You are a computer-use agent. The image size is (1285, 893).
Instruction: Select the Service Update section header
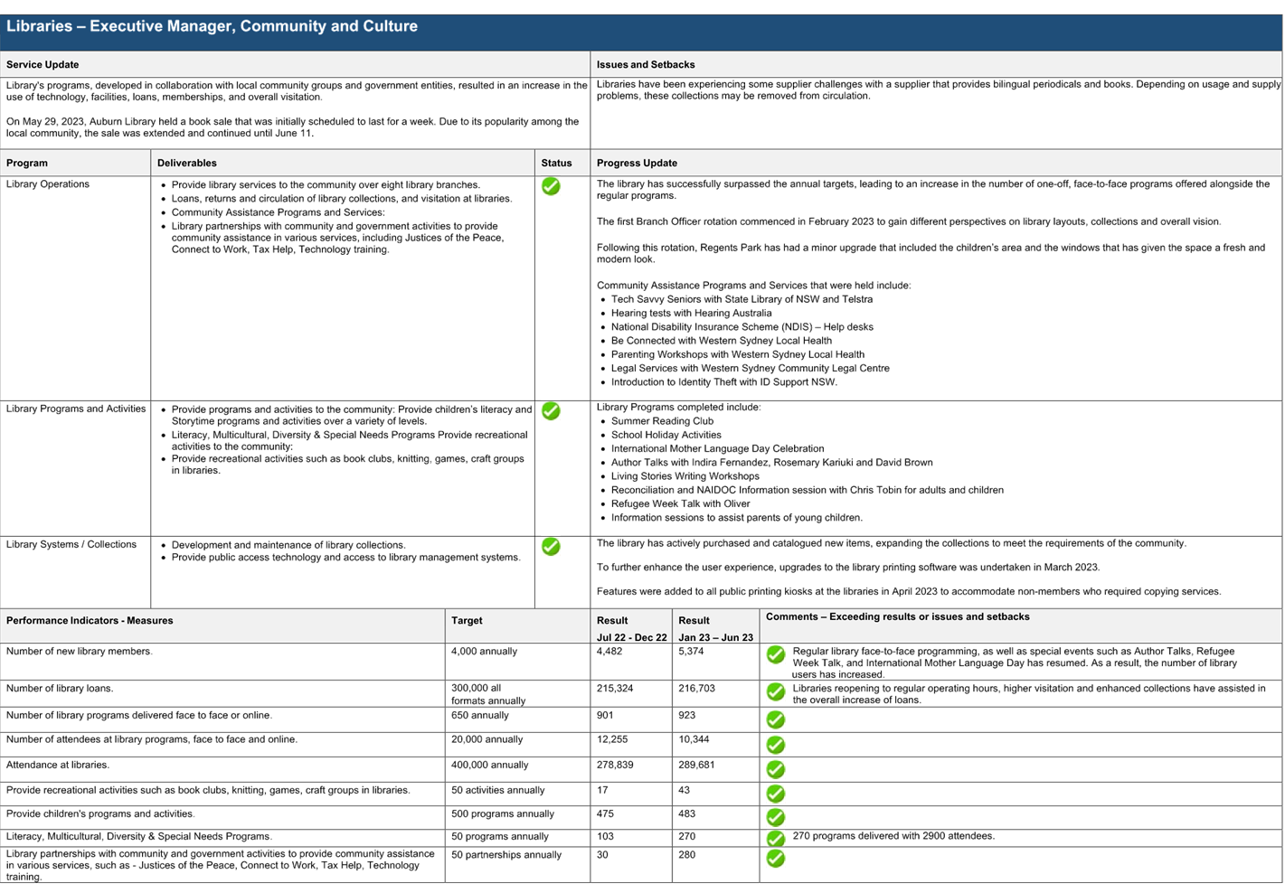pos(43,65)
